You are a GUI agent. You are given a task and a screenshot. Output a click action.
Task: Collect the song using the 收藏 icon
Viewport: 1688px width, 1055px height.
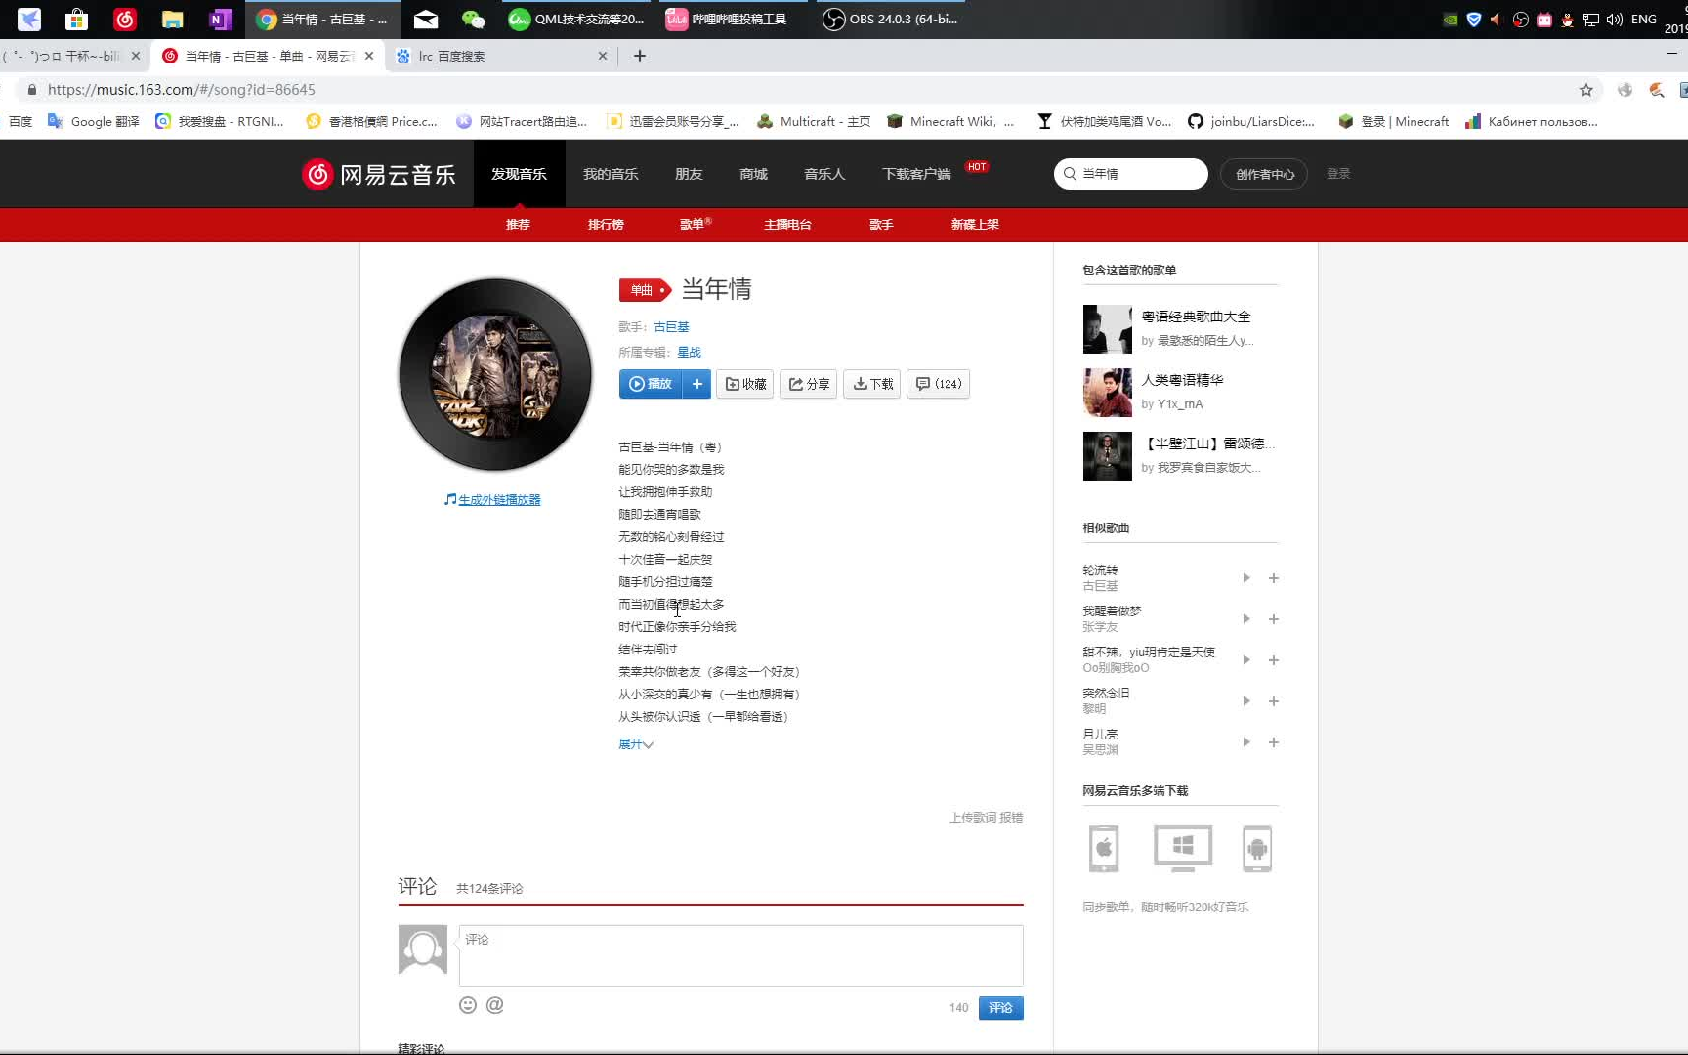pyautogui.click(x=744, y=384)
